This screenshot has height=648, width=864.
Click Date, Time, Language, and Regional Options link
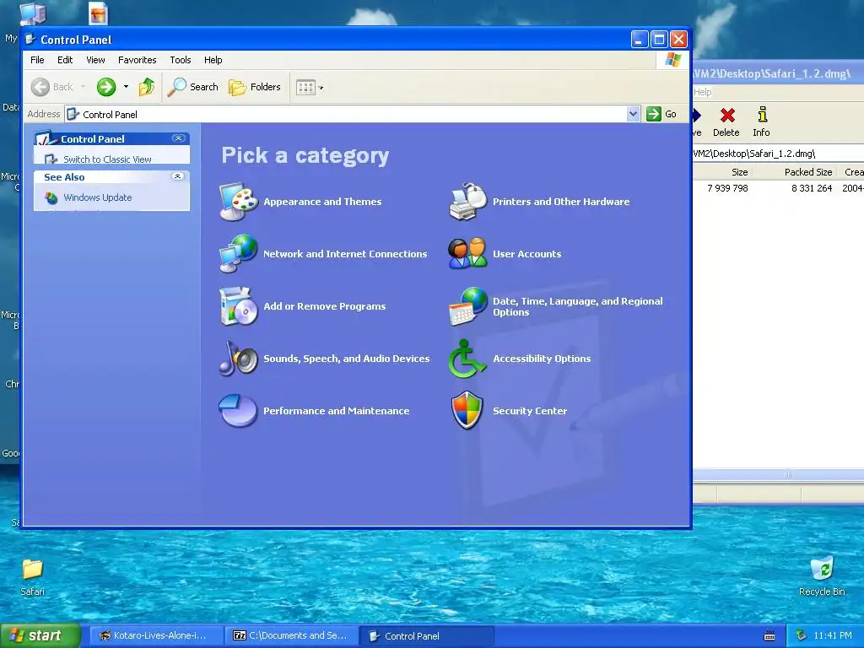pos(577,306)
